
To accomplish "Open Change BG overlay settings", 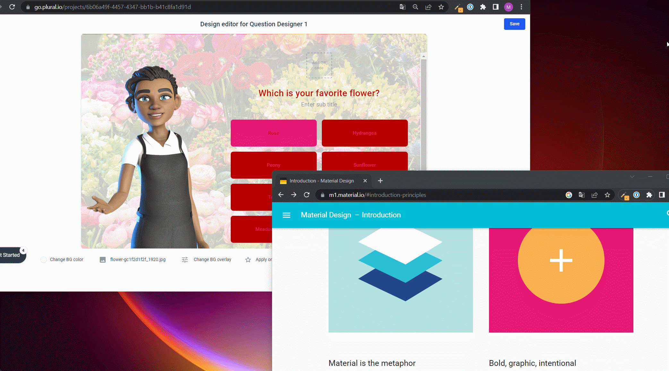I will coord(206,259).
